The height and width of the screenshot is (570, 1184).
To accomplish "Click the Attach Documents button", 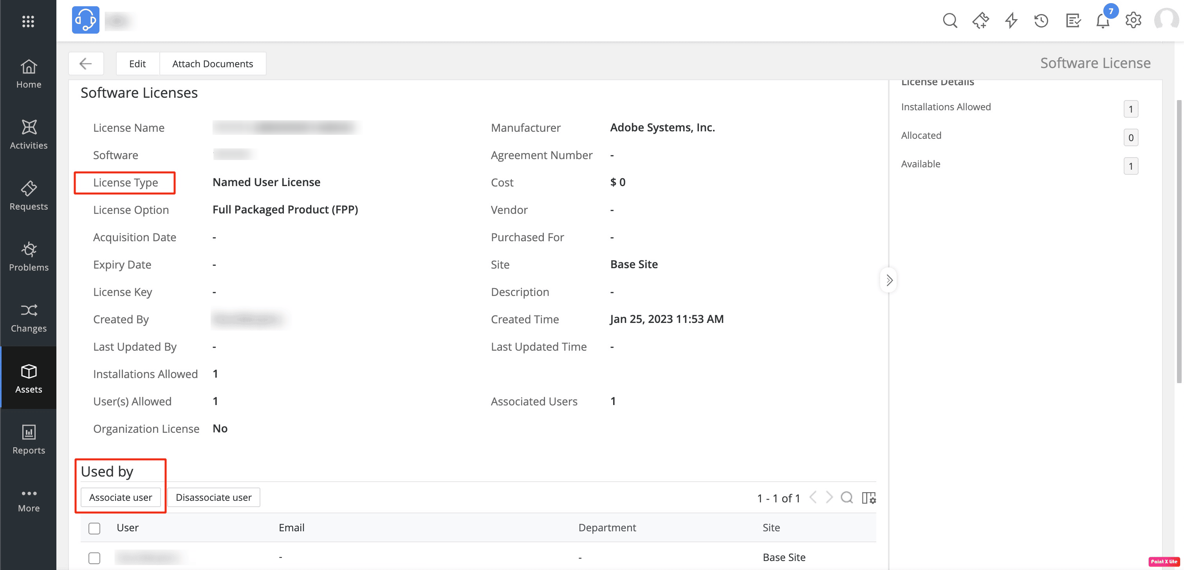I will (212, 64).
